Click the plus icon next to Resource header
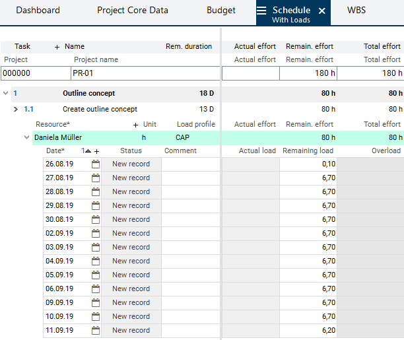Image resolution: width=404 pixels, height=340 pixels. pos(136,125)
